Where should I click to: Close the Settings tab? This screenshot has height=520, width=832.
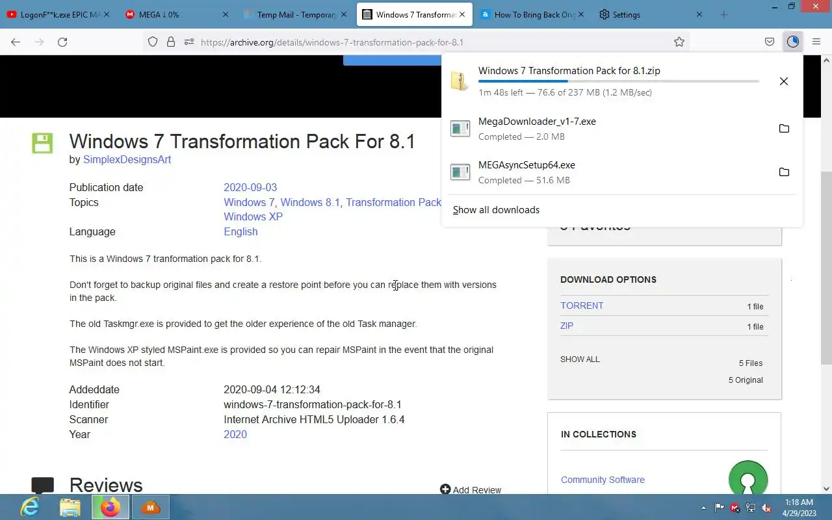[x=699, y=14]
